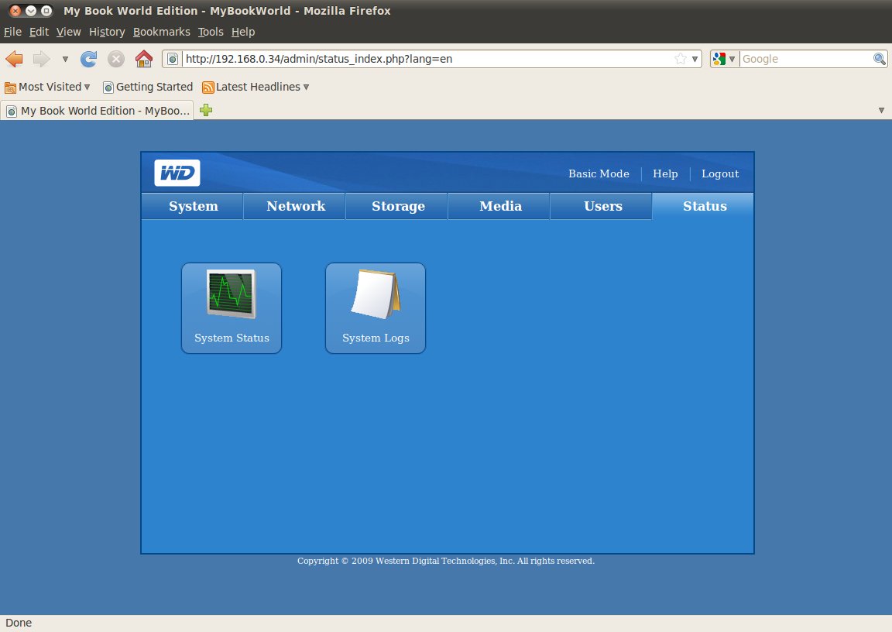
Task: Bookmark page with the star icon
Action: [x=680, y=59]
